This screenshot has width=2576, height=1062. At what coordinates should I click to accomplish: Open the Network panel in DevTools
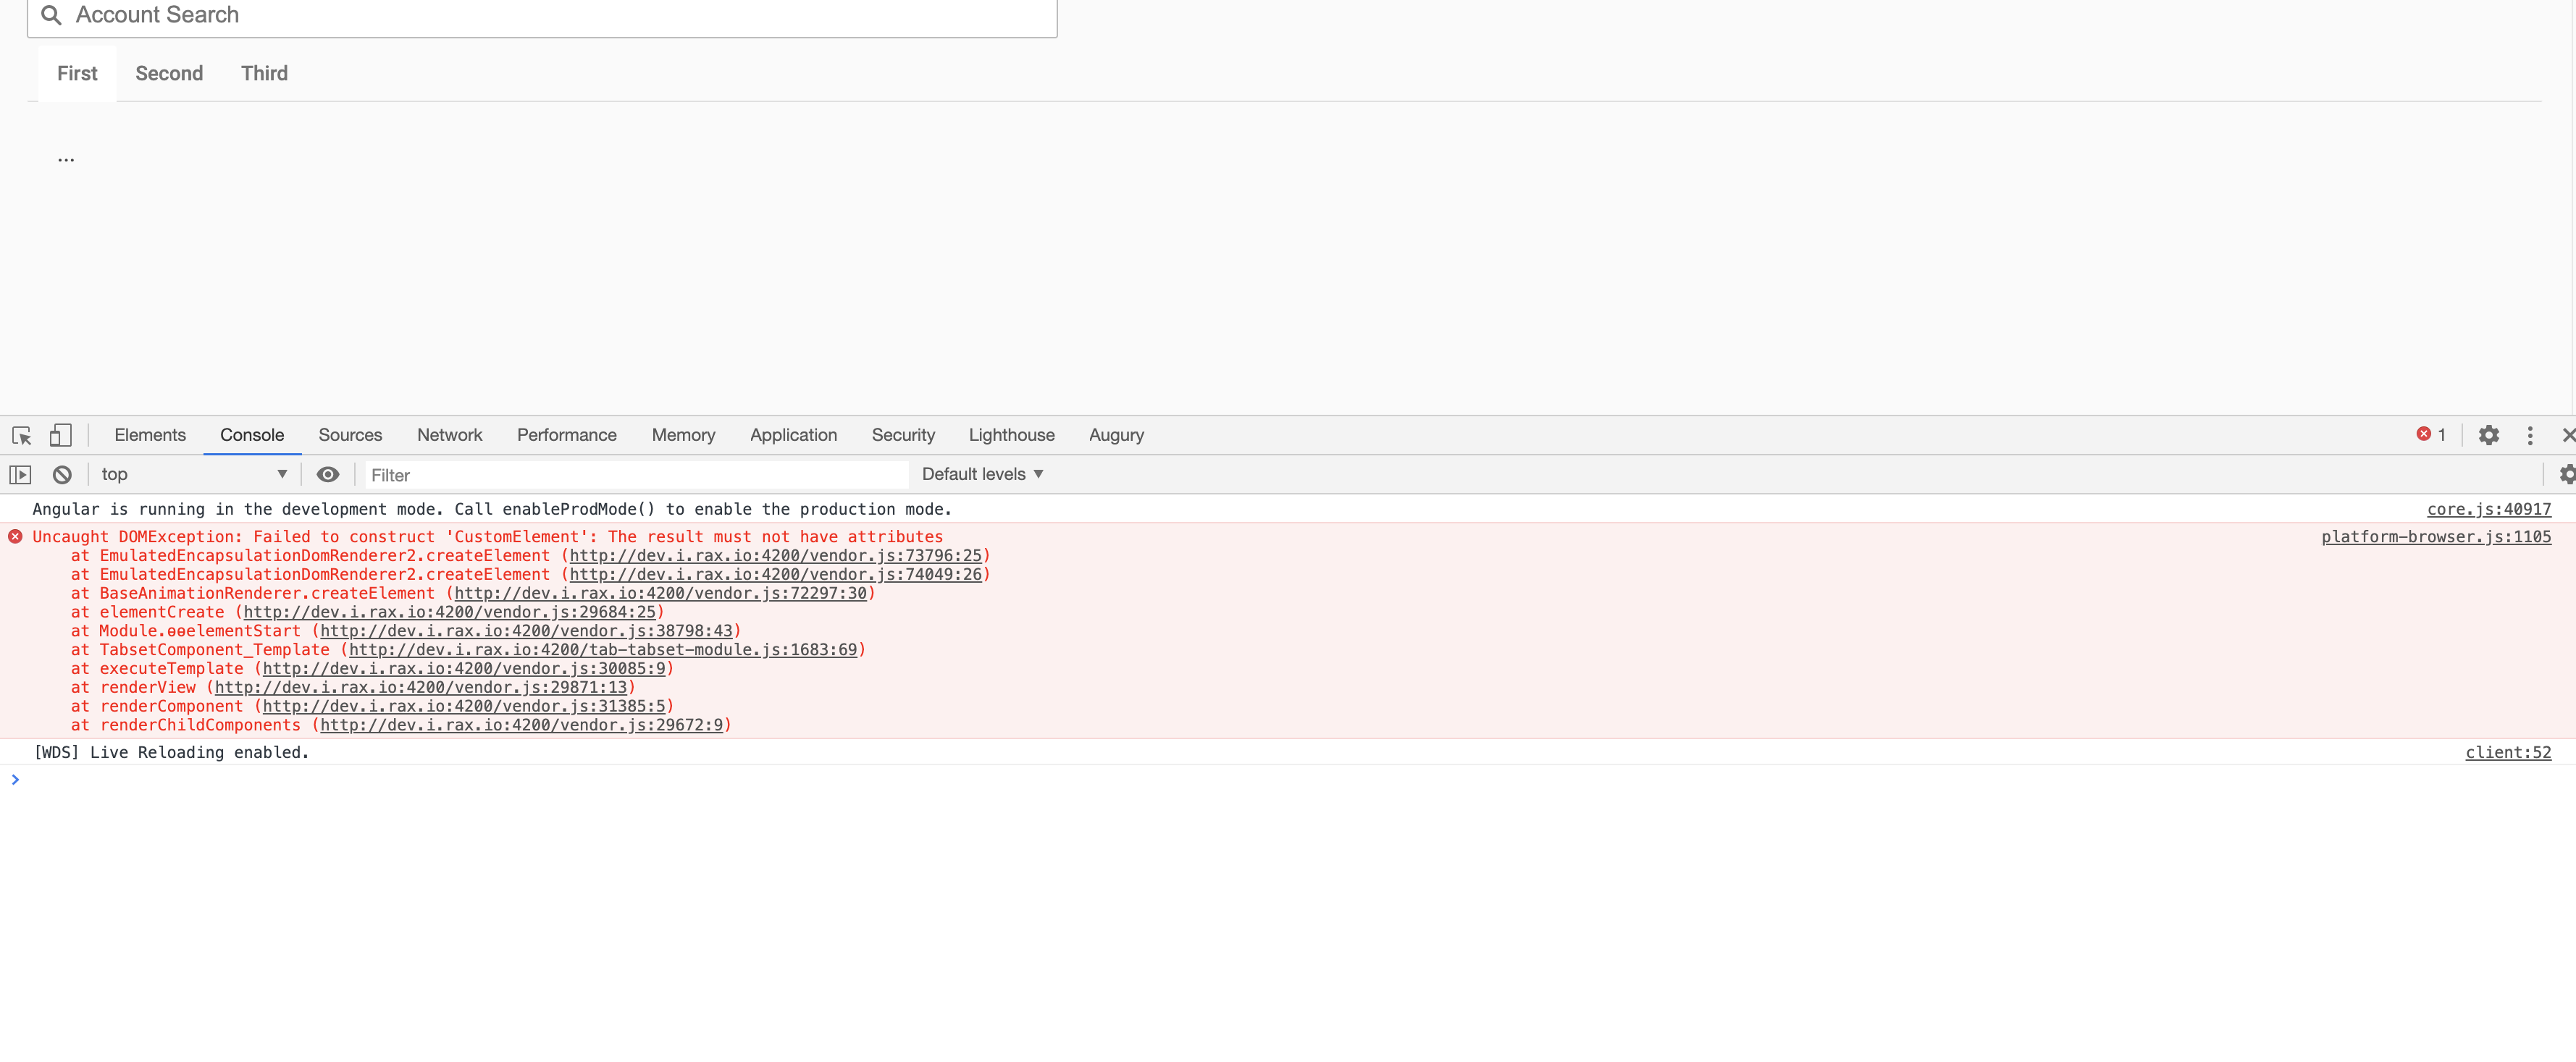click(x=449, y=435)
